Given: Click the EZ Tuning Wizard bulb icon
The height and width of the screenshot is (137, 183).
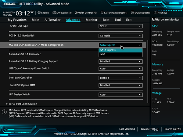Looking at the screenshot, I should coord(102,12).
